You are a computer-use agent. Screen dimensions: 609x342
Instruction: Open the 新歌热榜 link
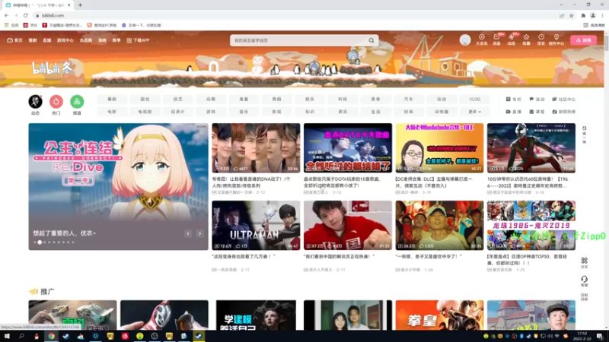[x=564, y=112]
